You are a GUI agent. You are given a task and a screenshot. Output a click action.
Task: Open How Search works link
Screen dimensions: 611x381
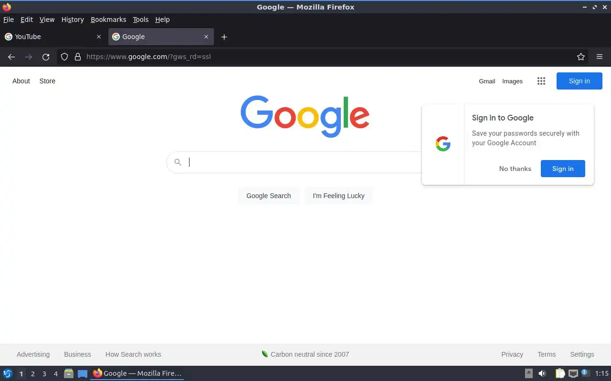point(133,354)
